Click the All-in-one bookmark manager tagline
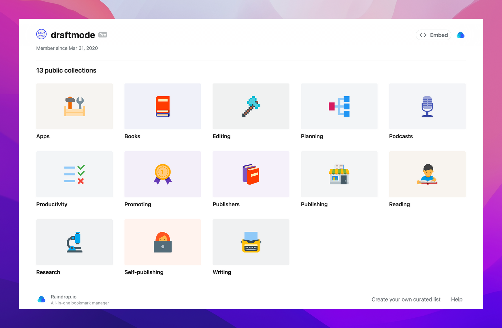Screen dimensions: 502x328 (80, 303)
